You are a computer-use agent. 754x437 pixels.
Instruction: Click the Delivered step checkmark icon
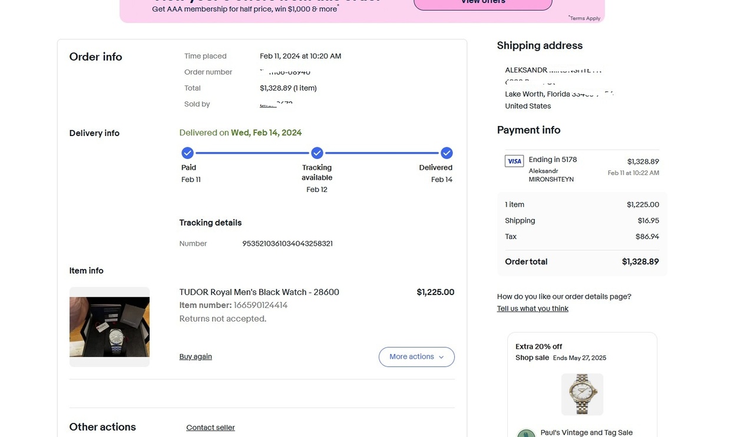(x=447, y=153)
